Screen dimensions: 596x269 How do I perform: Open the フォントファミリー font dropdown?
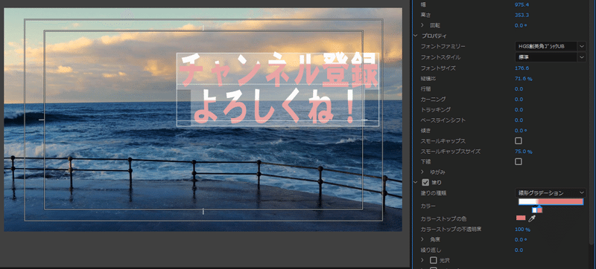pos(550,46)
